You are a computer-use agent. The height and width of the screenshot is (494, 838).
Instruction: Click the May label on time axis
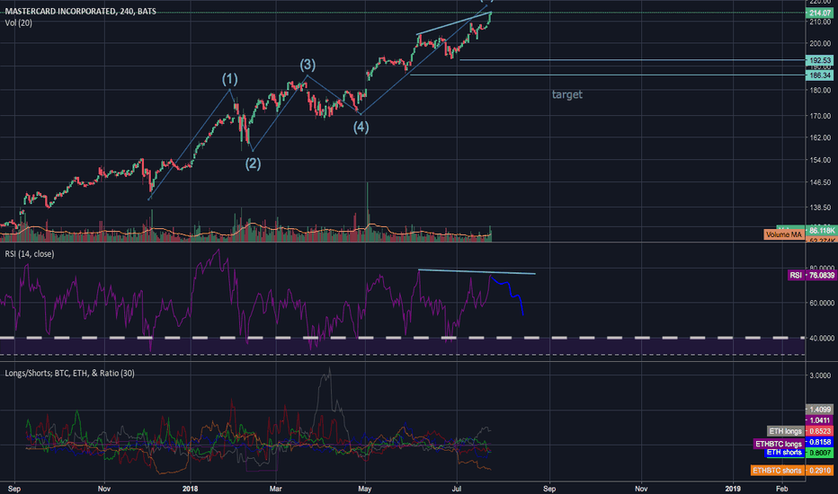(365, 489)
